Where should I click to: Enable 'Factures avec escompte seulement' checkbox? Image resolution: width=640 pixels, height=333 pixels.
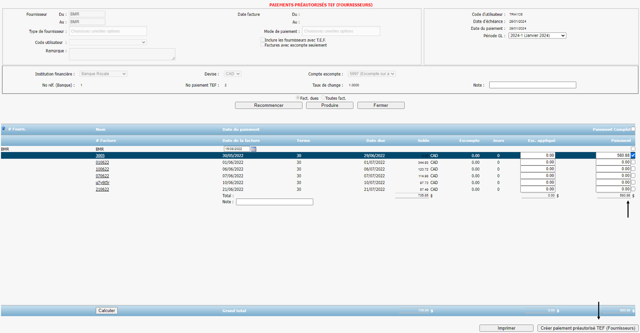click(262, 45)
